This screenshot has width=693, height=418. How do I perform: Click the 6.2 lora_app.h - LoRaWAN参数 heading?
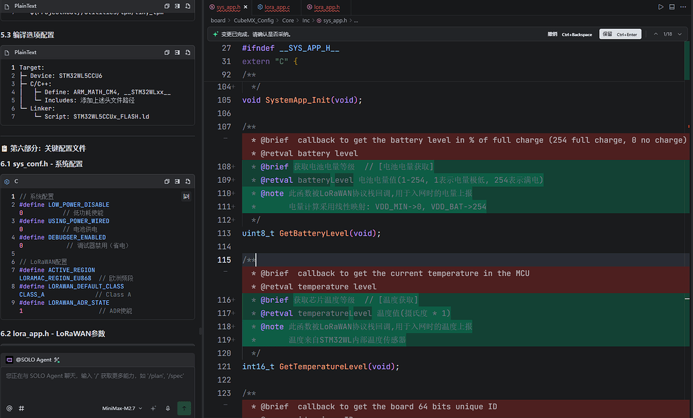pyautogui.click(x=53, y=334)
